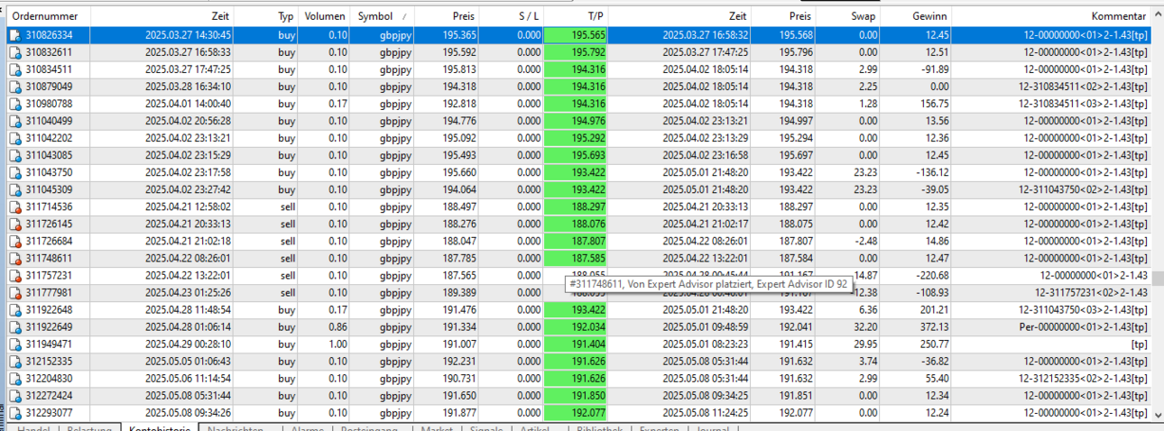Click the order icon for 310826334
1164x431 pixels.
[15, 35]
